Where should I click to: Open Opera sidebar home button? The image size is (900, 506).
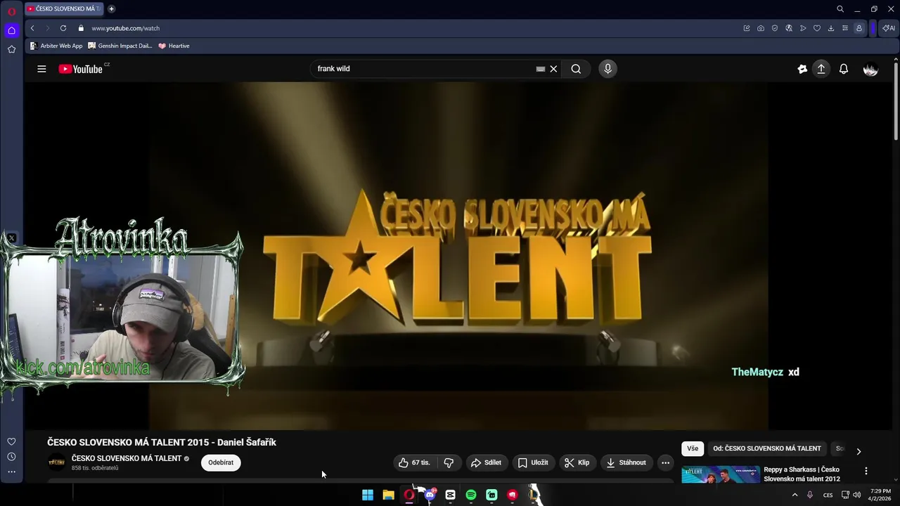click(11, 30)
